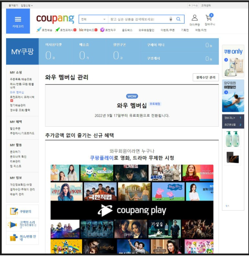The height and width of the screenshot is (256, 249).
Task: Select 와우 멤버십 in sidebar
Action: [17, 92]
